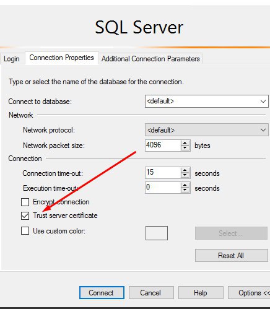Viewport: 270px width, 309px height.
Task: Click the 'Connection time-out:' label
Action: (x=53, y=173)
